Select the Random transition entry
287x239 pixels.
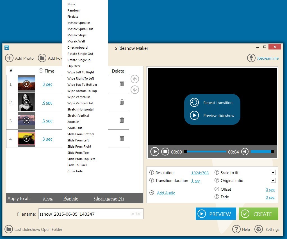pos(73,10)
